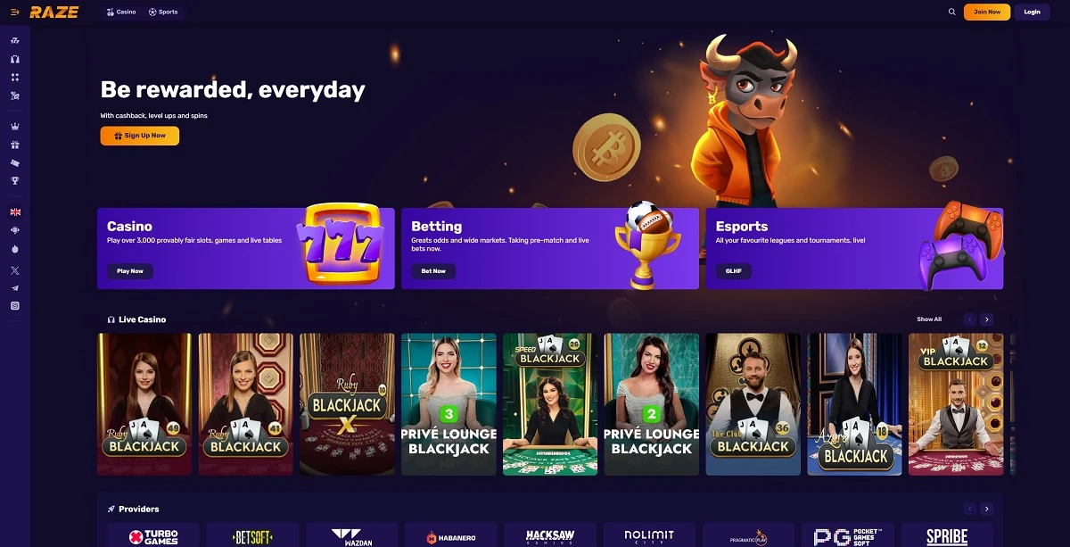Open the Speed Blackjack game thumbnail
The image size is (1070, 547).
[x=550, y=404]
